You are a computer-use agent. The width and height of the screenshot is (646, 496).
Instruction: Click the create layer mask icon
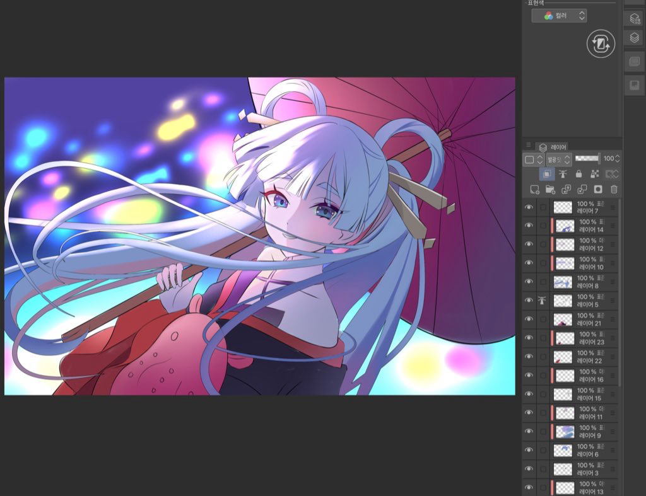598,189
